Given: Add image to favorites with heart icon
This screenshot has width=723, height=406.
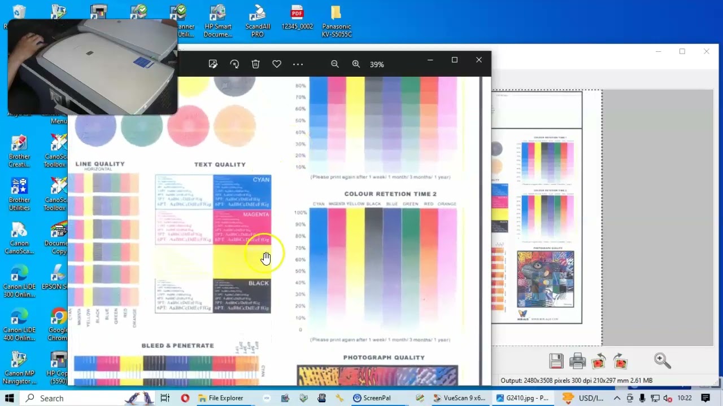Looking at the screenshot, I should click(x=277, y=64).
